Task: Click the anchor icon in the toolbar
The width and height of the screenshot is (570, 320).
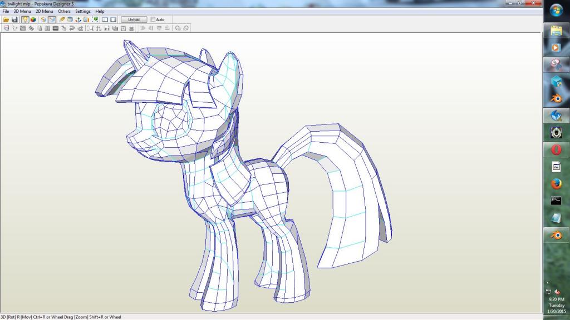Action: click(x=78, y=19)
